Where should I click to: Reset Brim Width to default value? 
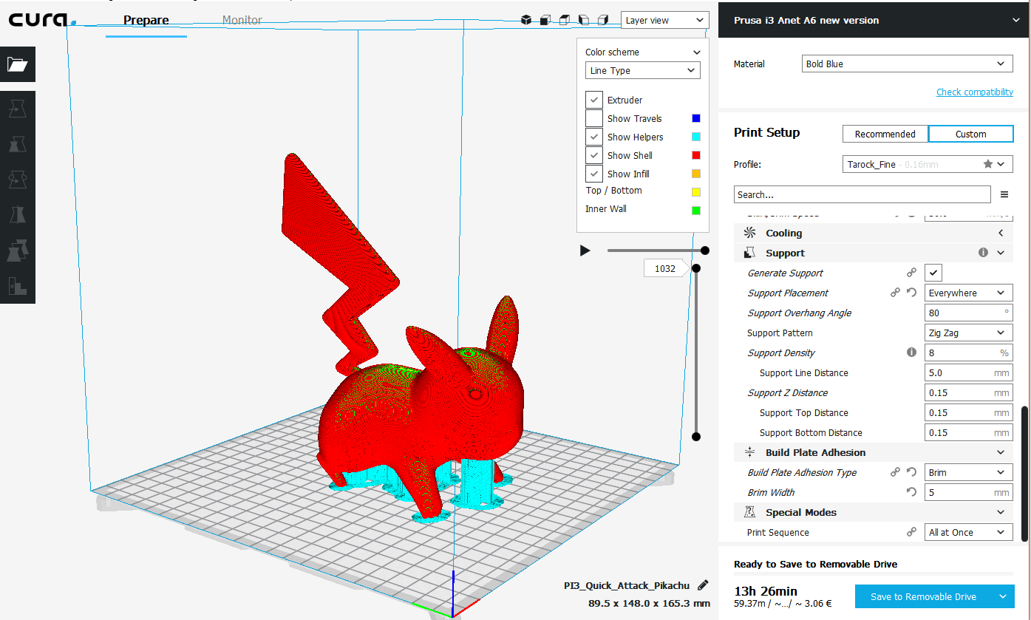point(911,492)
